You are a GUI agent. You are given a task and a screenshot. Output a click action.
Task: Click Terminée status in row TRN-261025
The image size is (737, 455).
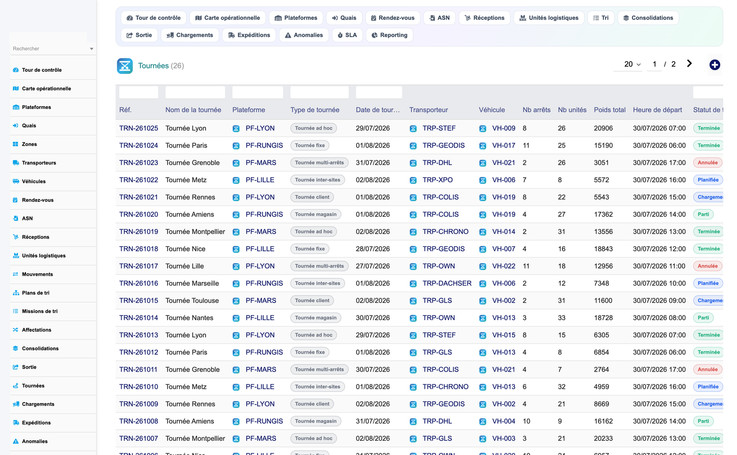(x=708, y=128)
